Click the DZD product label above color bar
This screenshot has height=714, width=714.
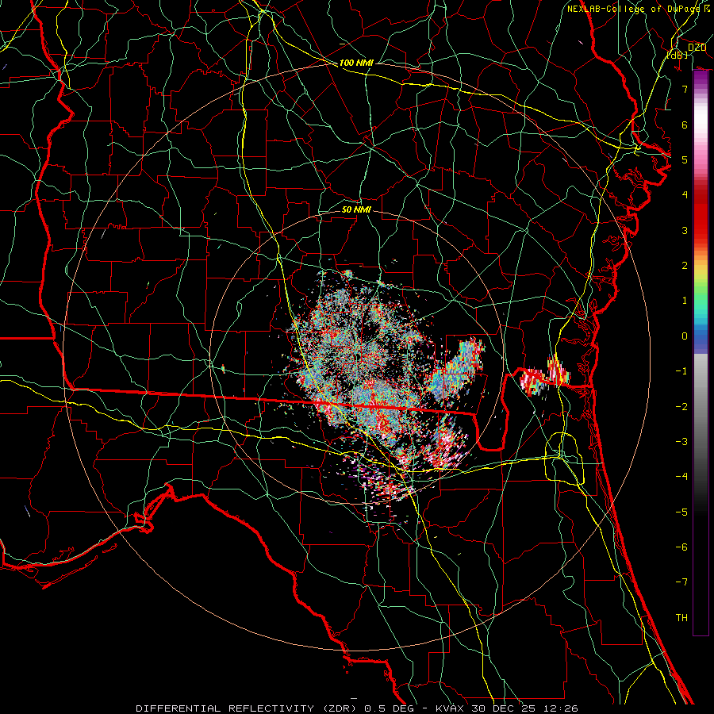697,48
